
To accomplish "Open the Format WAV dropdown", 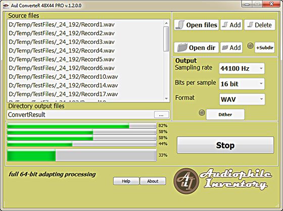I will pos(242,99).
